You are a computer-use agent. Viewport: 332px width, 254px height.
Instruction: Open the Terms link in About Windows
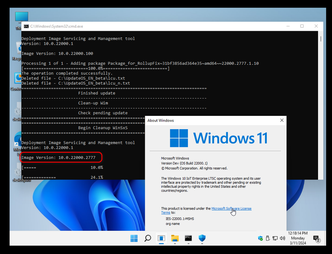tap(166, 213)
